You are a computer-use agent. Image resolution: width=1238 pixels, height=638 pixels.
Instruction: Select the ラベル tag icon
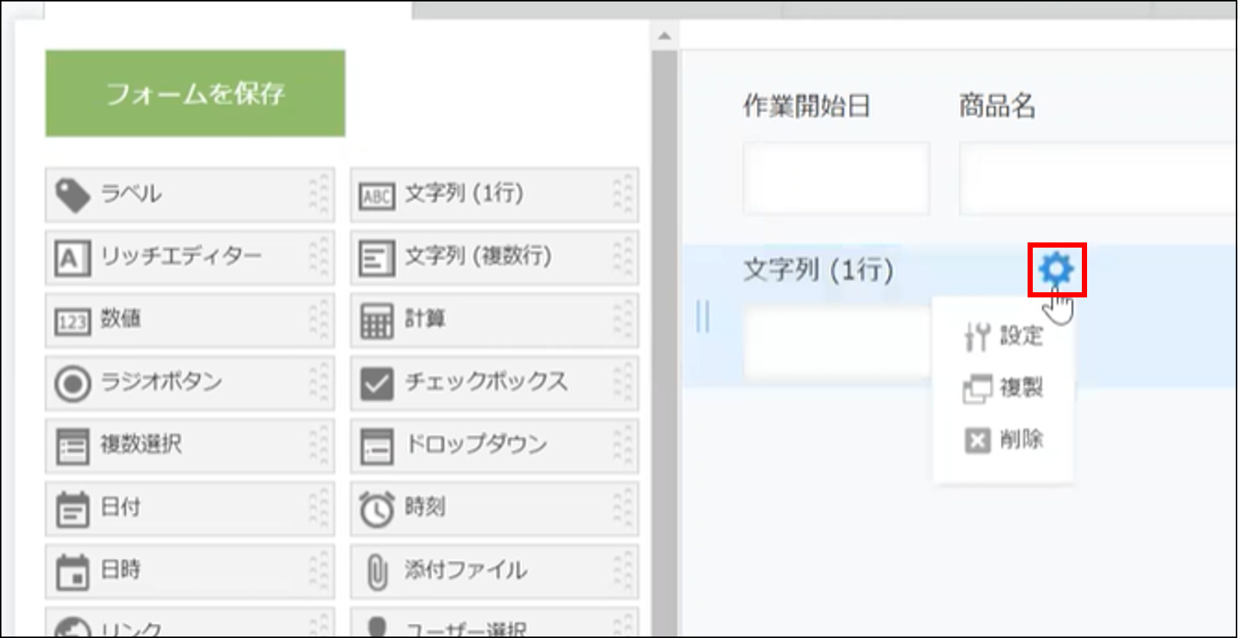72,195
